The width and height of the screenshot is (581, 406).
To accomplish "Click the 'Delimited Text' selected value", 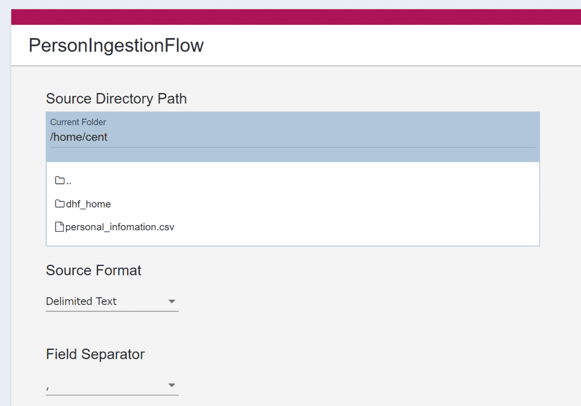I will [x=81, y=301].
